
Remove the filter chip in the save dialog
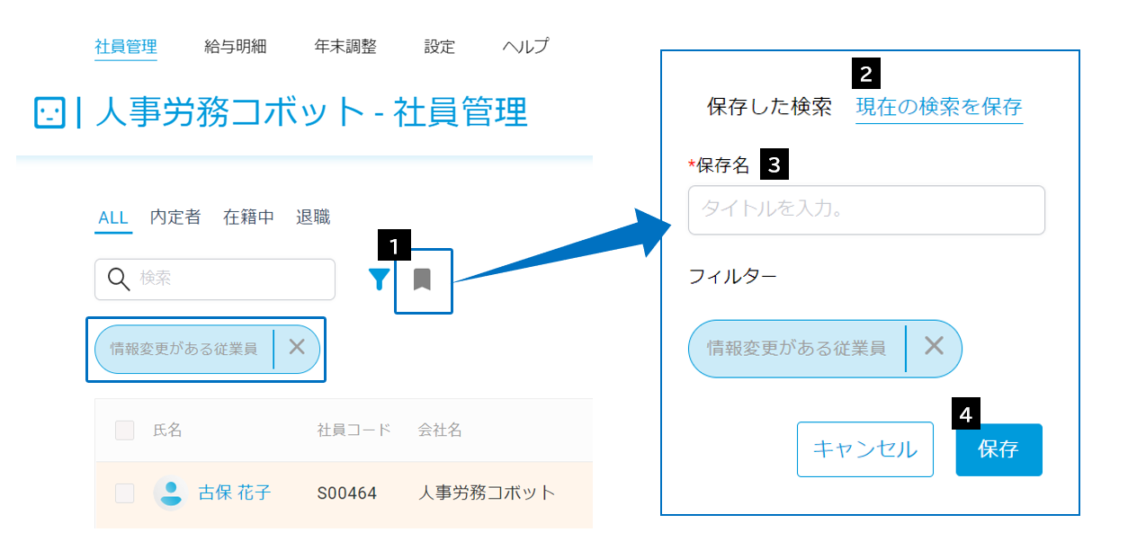pyautogui.click(x=934, y=346)
